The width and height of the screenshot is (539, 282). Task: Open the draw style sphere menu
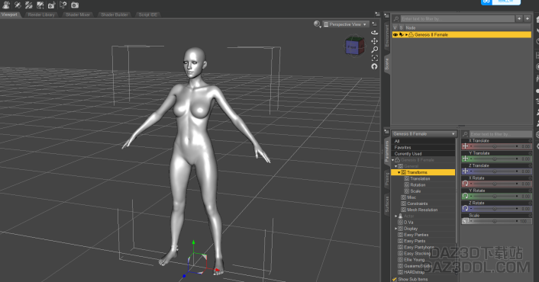coord(317,24)
